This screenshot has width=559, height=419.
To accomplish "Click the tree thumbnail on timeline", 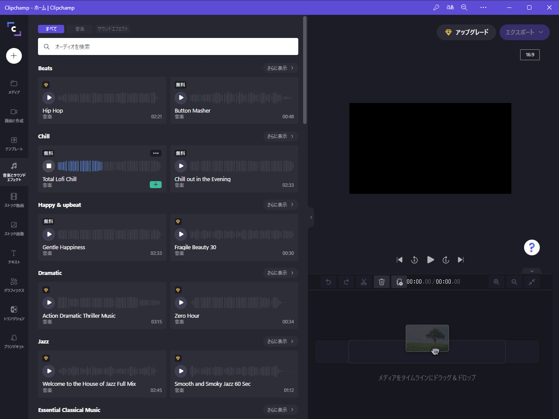I will (x=427, y=338).
